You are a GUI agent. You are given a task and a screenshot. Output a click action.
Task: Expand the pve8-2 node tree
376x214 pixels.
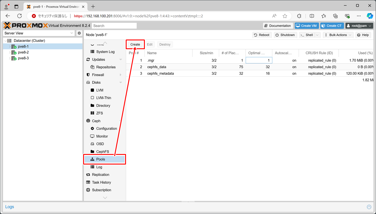pyautogui.click(x=10, y=52)
